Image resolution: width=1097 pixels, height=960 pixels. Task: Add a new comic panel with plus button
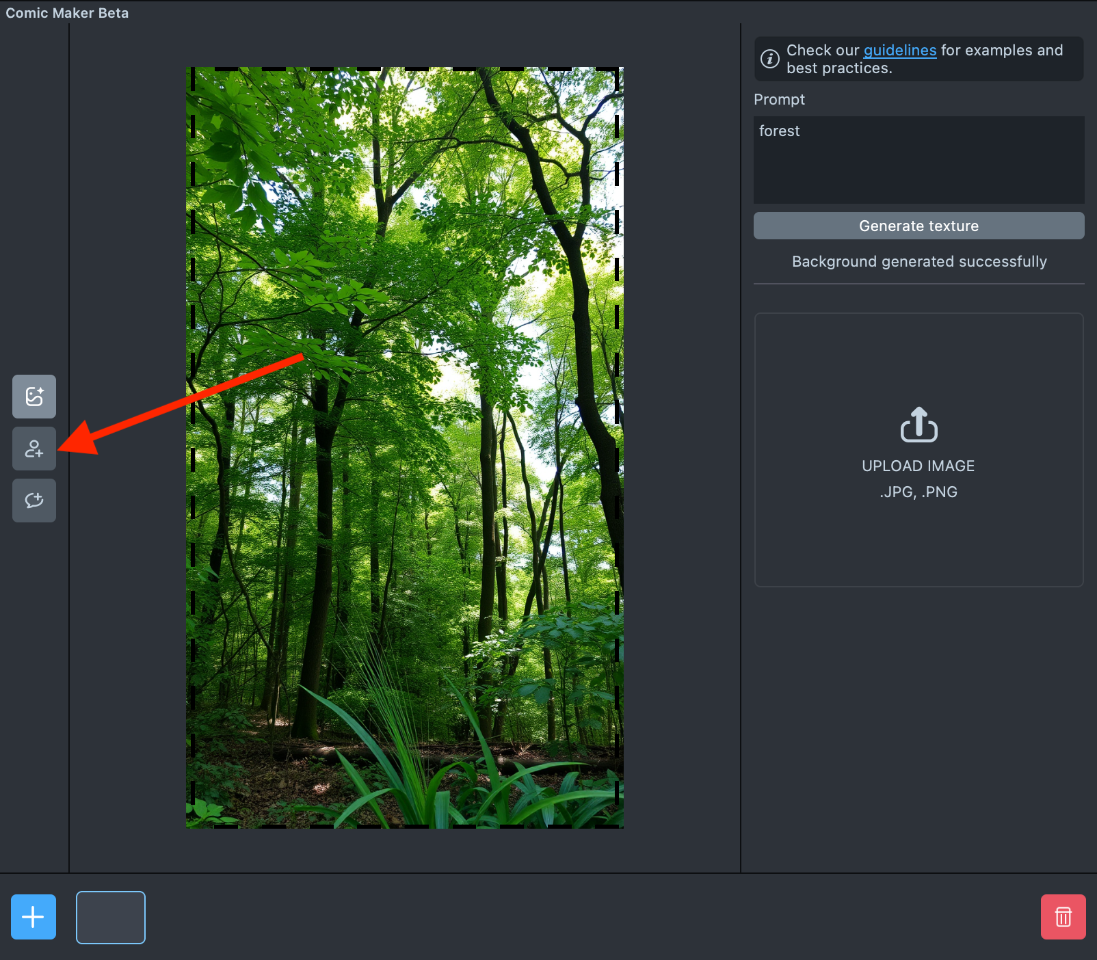pos(34,917)
